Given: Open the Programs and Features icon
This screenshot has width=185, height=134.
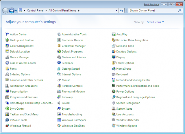Looking at the screenshot, I should click(x=7, y=97).
